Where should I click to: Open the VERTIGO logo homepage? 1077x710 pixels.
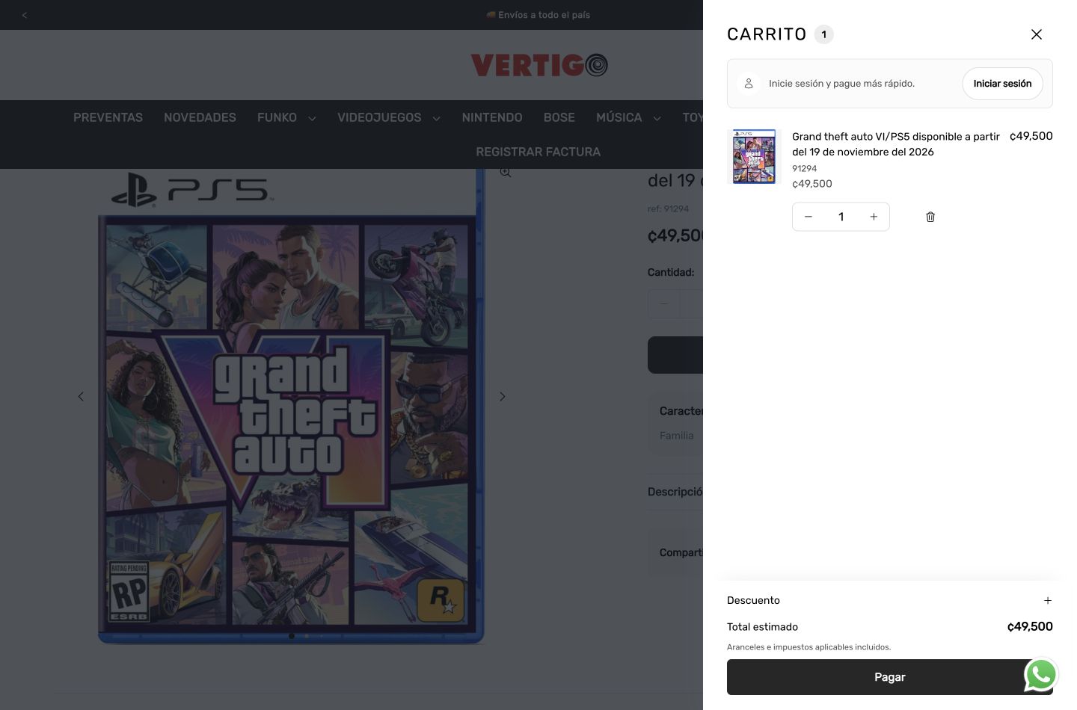538,65
